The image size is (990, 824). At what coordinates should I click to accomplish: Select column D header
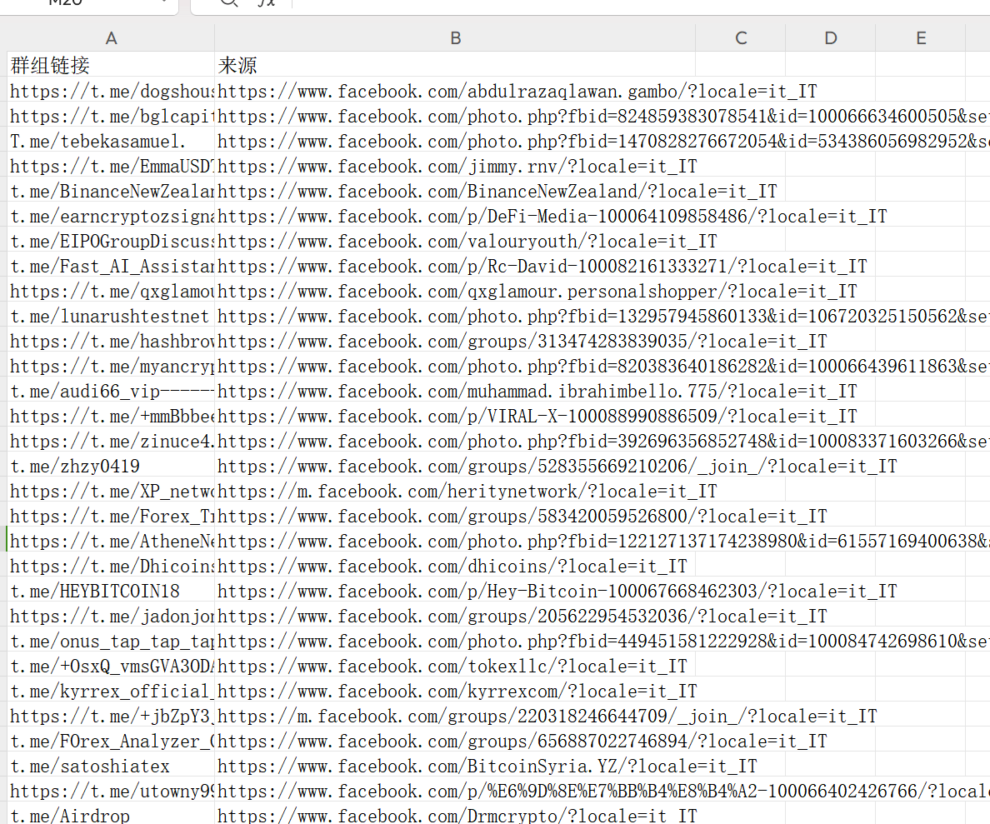[830, 38]
